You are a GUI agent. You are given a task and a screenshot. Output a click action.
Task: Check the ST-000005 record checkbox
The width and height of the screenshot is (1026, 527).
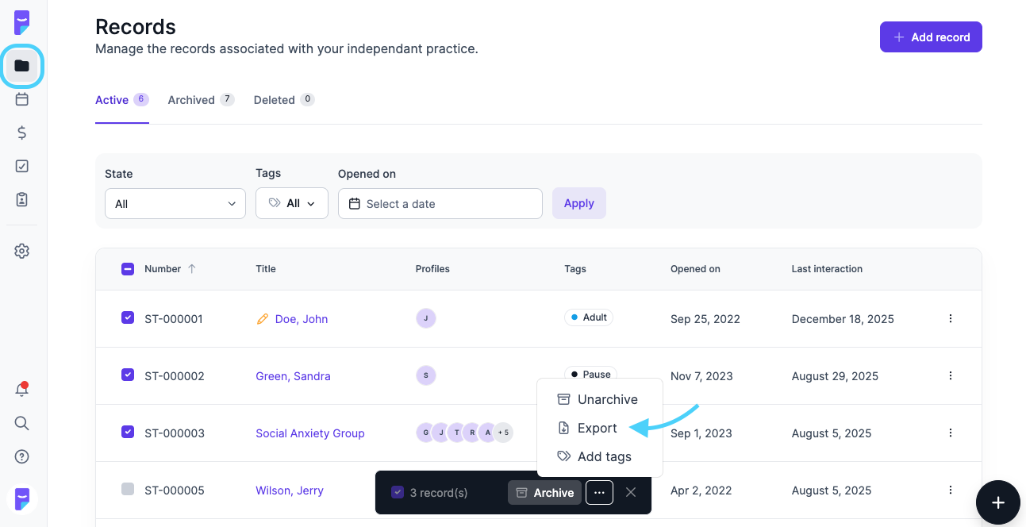pos(128,489)
